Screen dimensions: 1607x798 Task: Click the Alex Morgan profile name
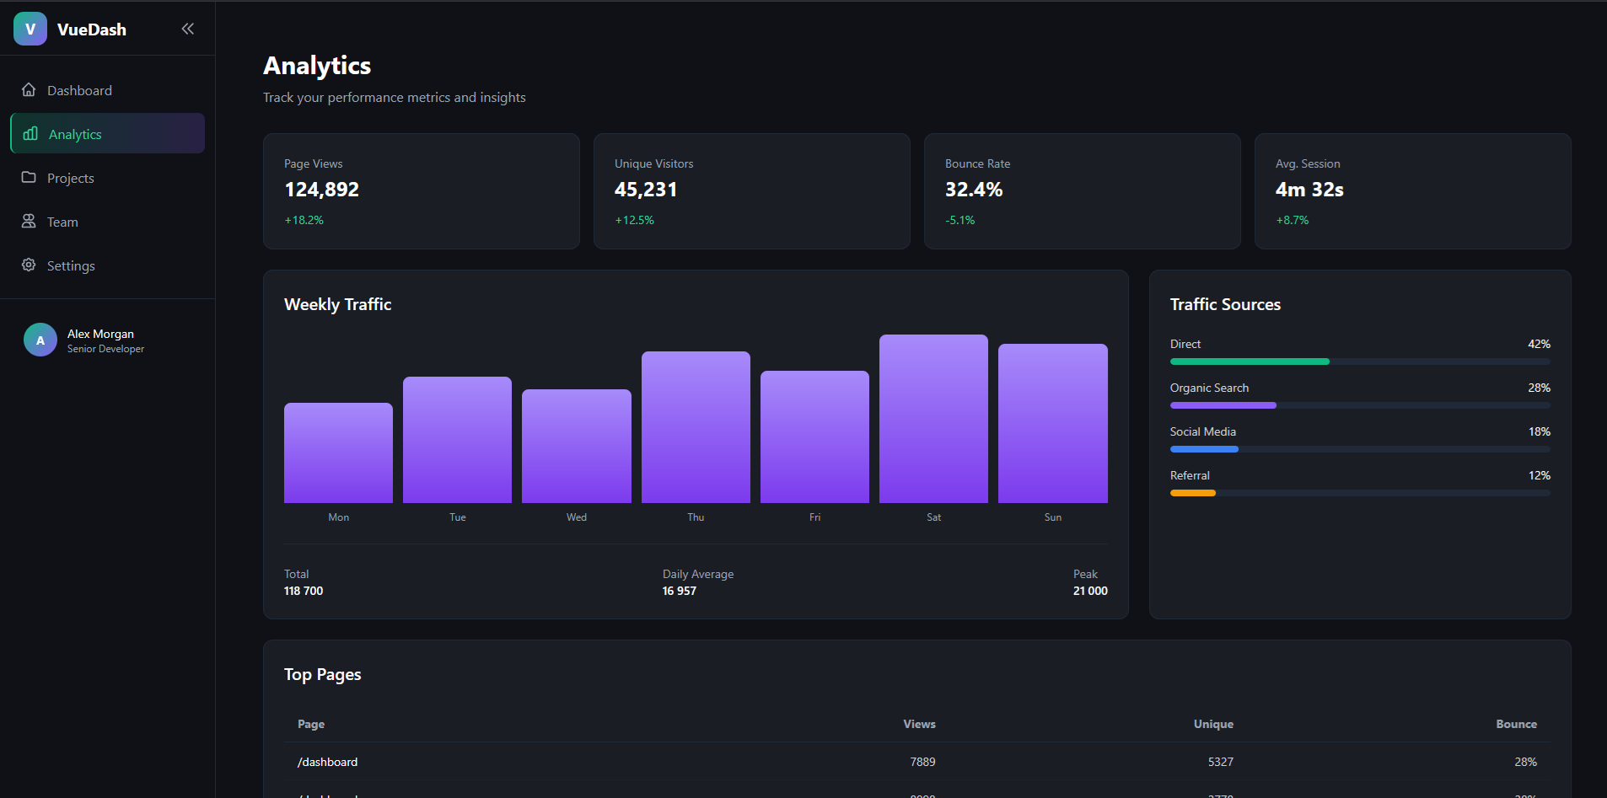[100, 334]
